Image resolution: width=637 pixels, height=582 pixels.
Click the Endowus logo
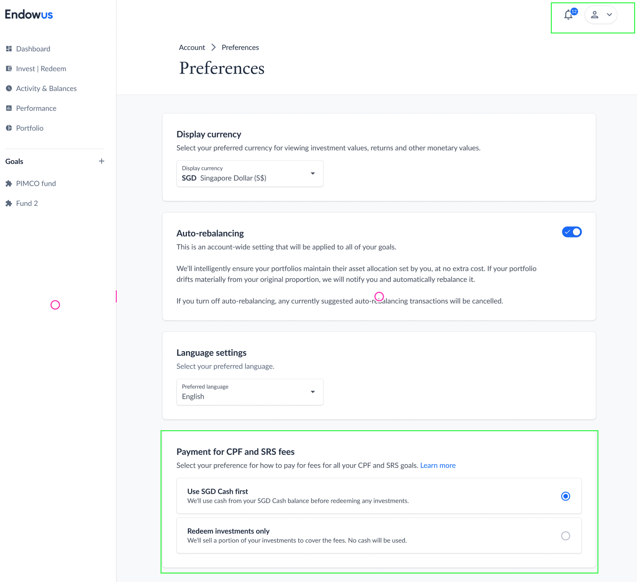pos(29,15)
